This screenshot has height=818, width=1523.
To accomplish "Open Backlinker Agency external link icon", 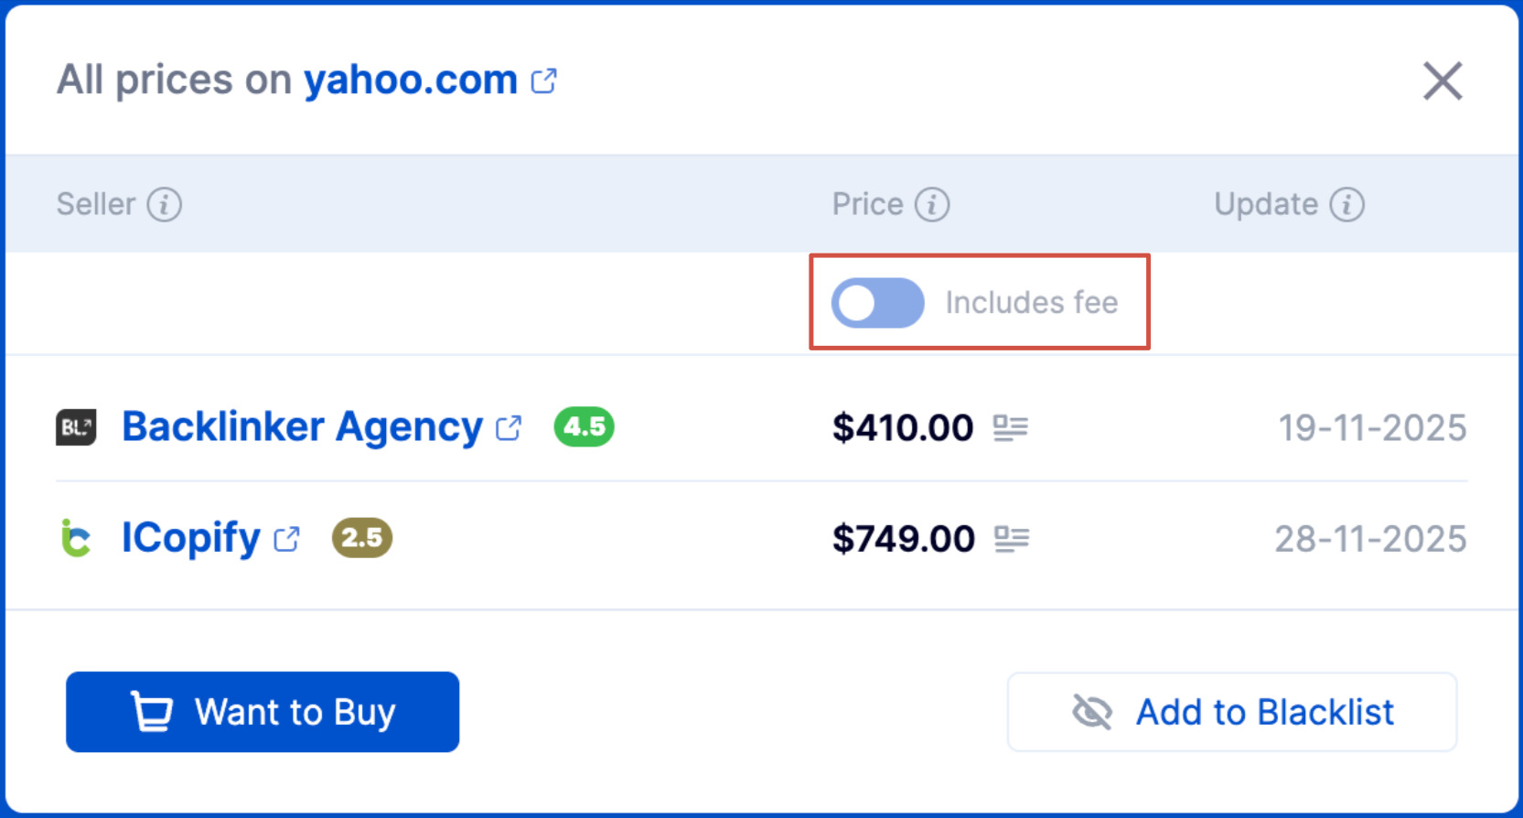I will click(508, 427).
